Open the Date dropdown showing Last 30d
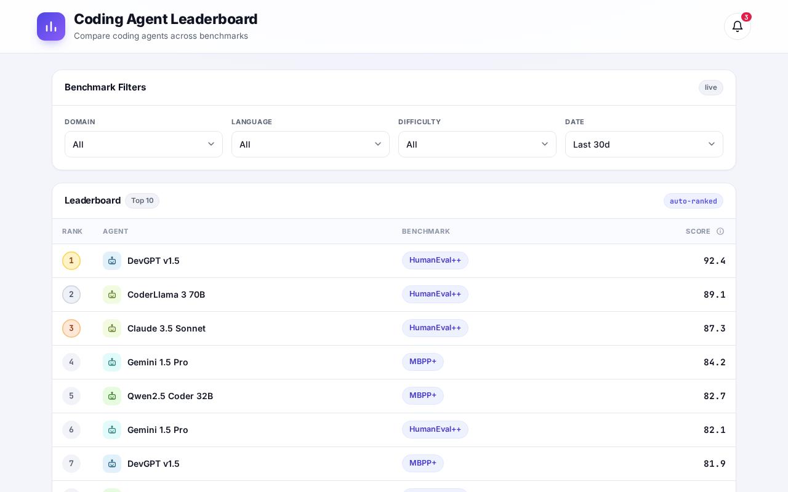The width and height of the screenshot is (788, 492). coord(644,145)
